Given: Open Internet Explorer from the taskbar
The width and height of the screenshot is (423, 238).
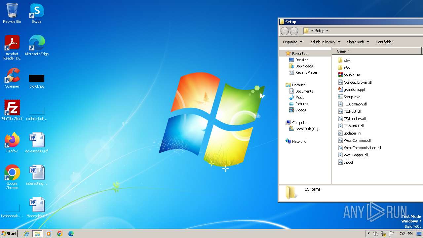Looking at the screenshot, I should 26,234.
